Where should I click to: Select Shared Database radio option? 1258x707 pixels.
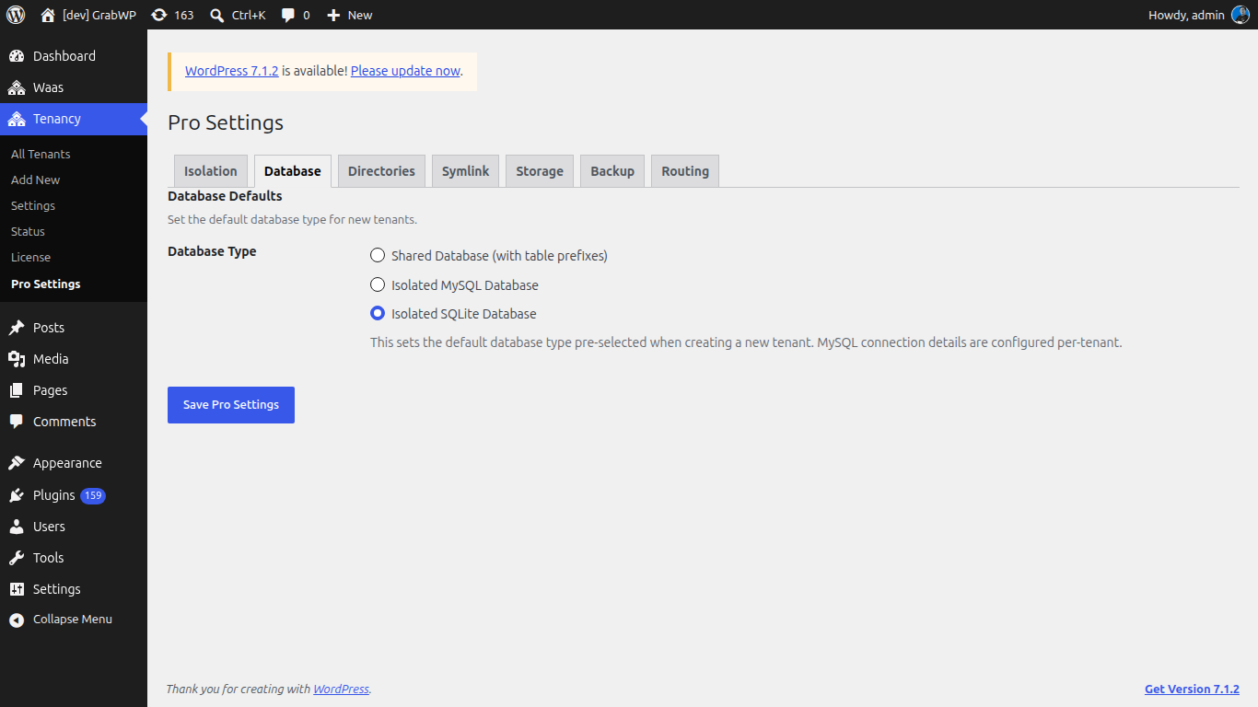point(378,255)
